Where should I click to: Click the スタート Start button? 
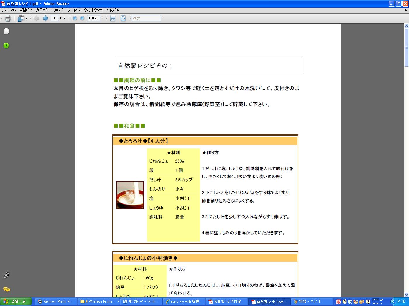[x=15, y=302]
